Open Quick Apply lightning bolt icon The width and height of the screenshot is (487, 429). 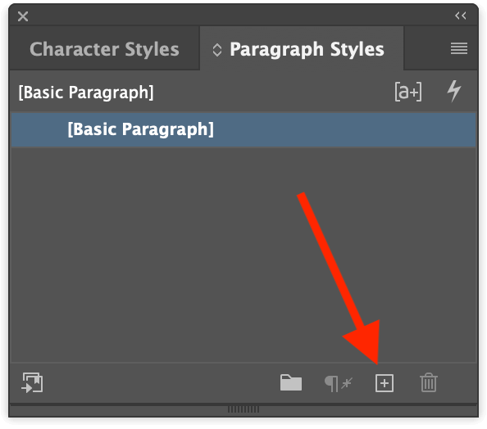(453, 91)
